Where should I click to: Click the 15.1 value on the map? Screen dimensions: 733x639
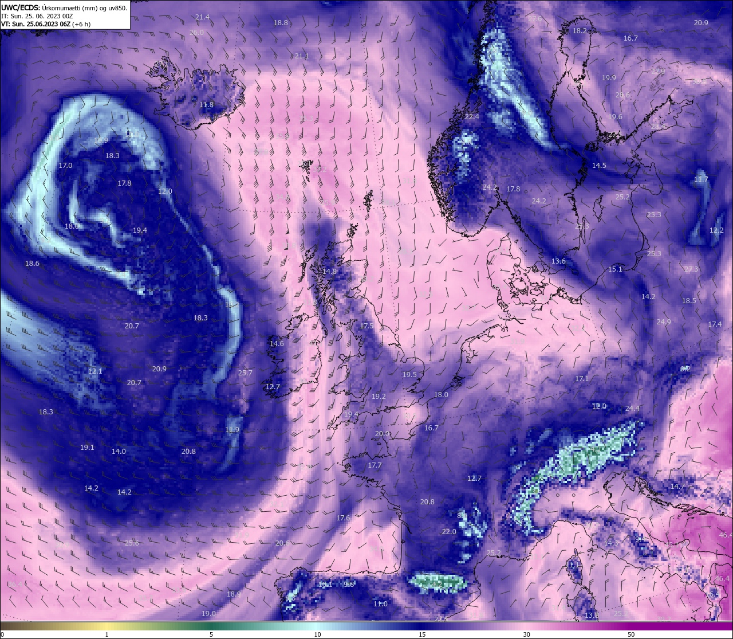click(x=615, y=269)
